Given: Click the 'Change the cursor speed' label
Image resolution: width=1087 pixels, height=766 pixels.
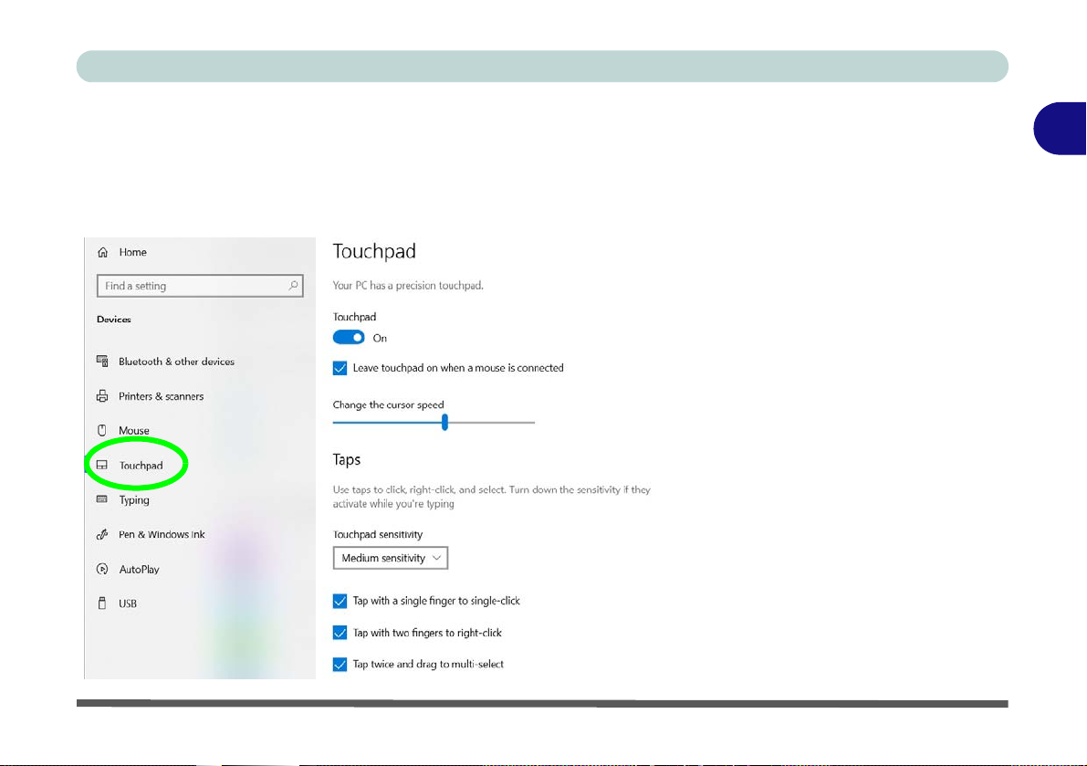Looking at the screenshot, I should tap(388, 404).
